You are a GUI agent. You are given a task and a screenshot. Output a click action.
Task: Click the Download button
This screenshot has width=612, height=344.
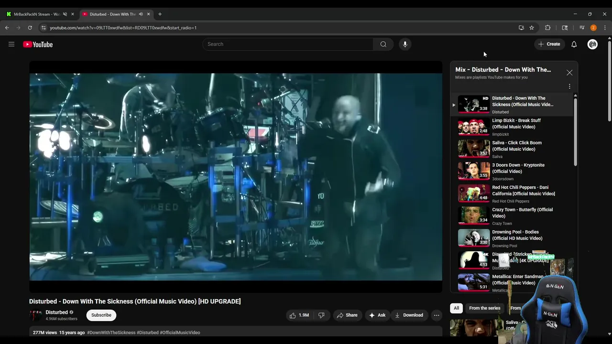pos(409,315)
